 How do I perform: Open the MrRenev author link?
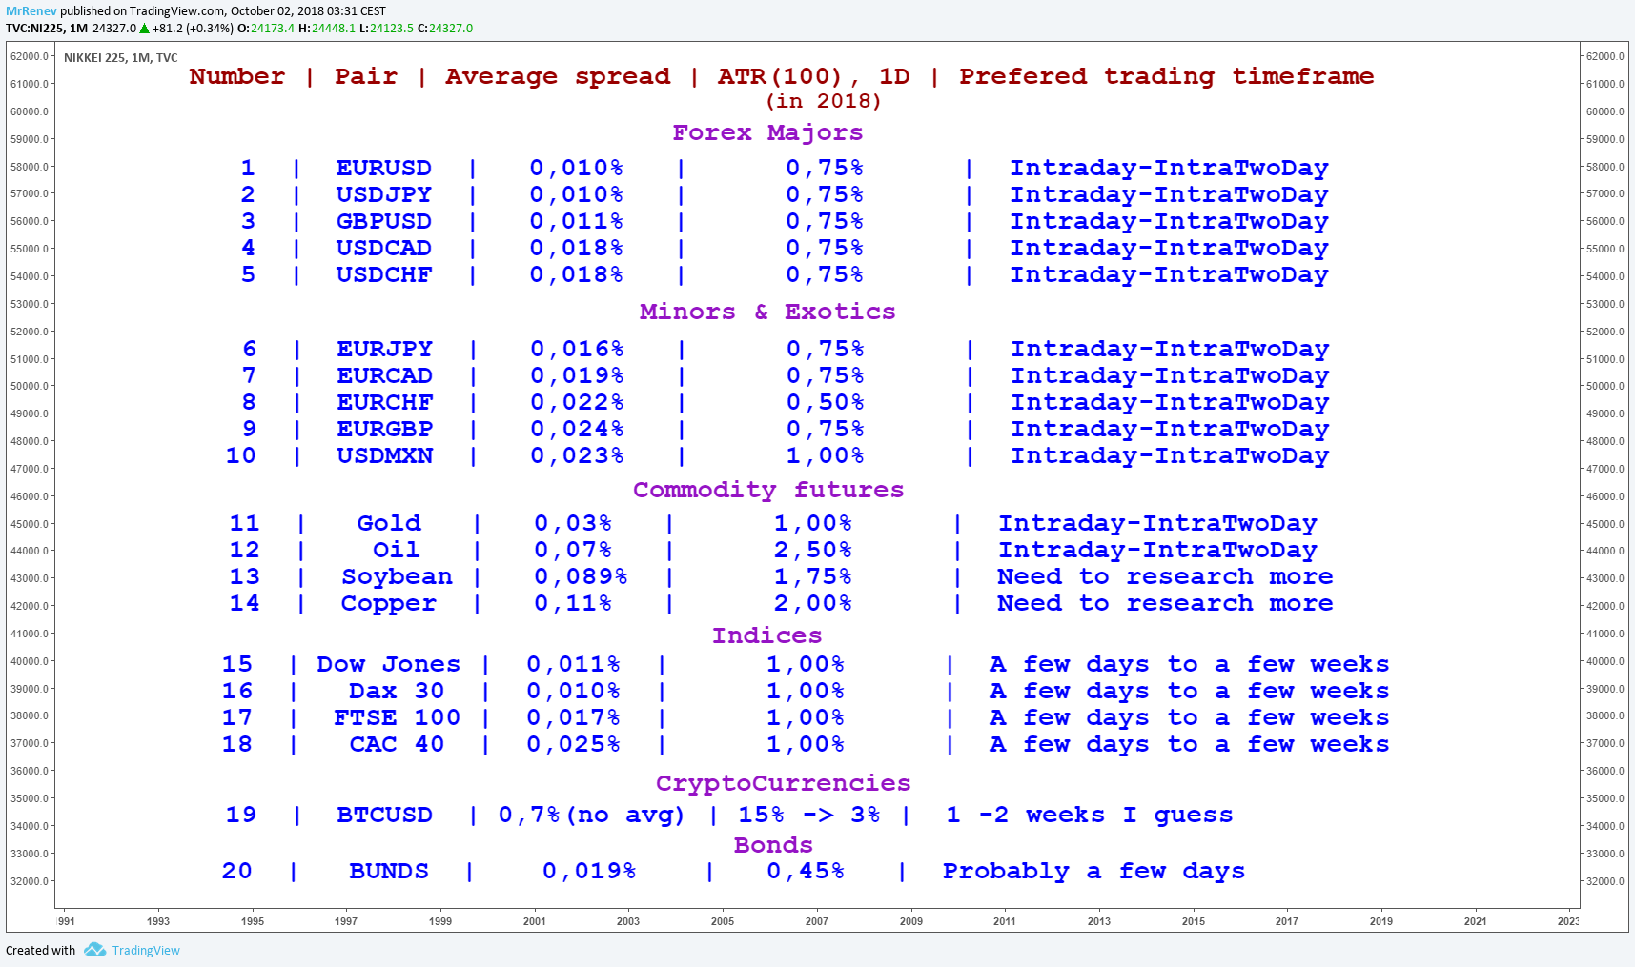coord(31,11)
